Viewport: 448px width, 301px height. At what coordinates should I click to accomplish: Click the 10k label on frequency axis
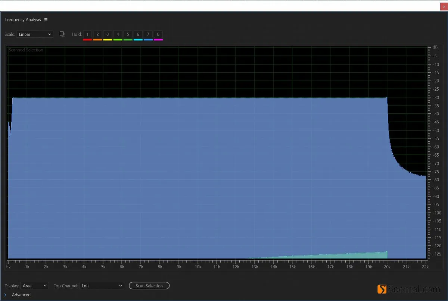(198, 267)
